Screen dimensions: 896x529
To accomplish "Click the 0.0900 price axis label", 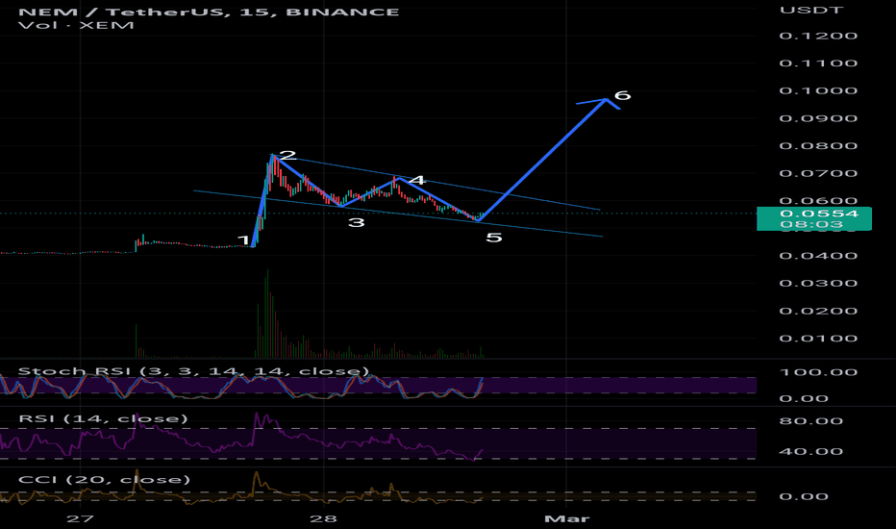I will 818,118.
